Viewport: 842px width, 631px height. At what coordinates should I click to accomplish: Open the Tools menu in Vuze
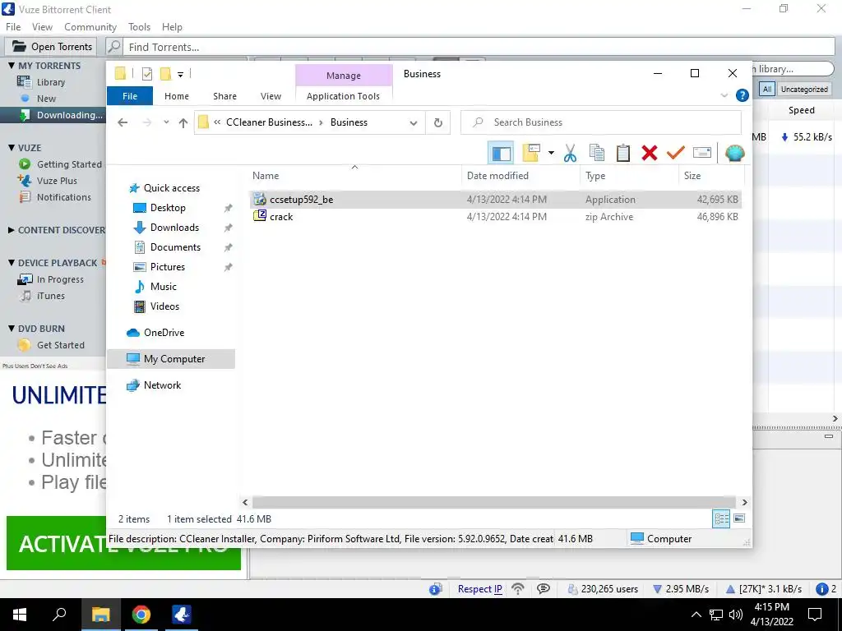(139, 27)
